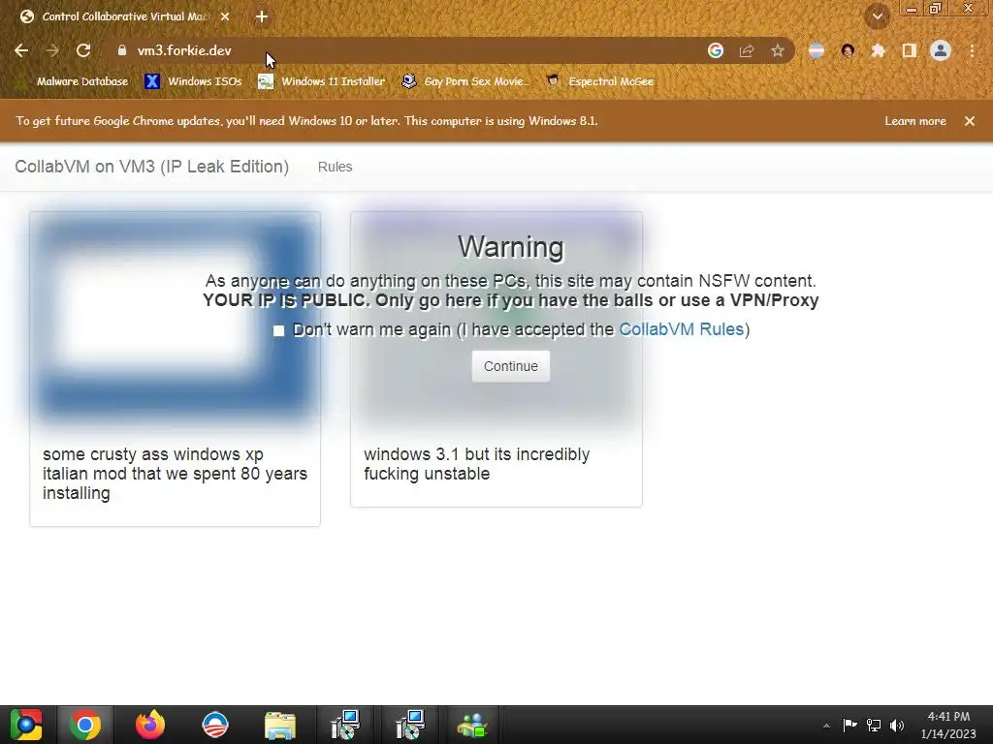
Task: Open the second installer taskbar icon
Action: pyautogui.click(x=410, y=725)
